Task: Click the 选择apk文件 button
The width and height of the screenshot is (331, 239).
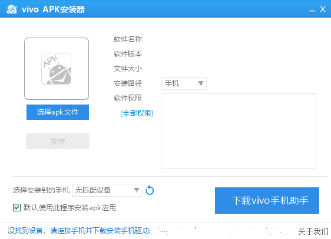Action: tap(58, 112)
